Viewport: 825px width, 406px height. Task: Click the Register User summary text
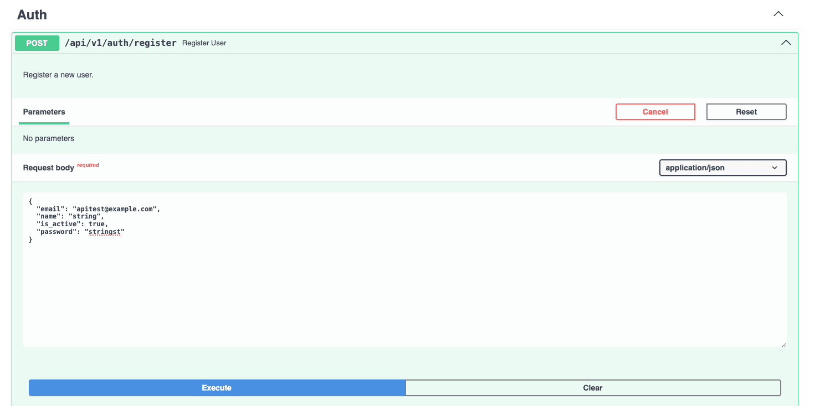tap(204, 43)
